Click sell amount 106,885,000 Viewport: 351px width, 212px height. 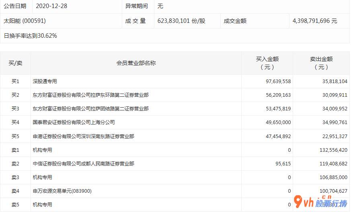click(334, 177)
